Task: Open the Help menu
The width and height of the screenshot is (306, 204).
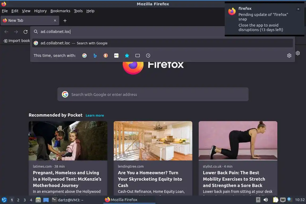Action: click(x=90, y=11)
